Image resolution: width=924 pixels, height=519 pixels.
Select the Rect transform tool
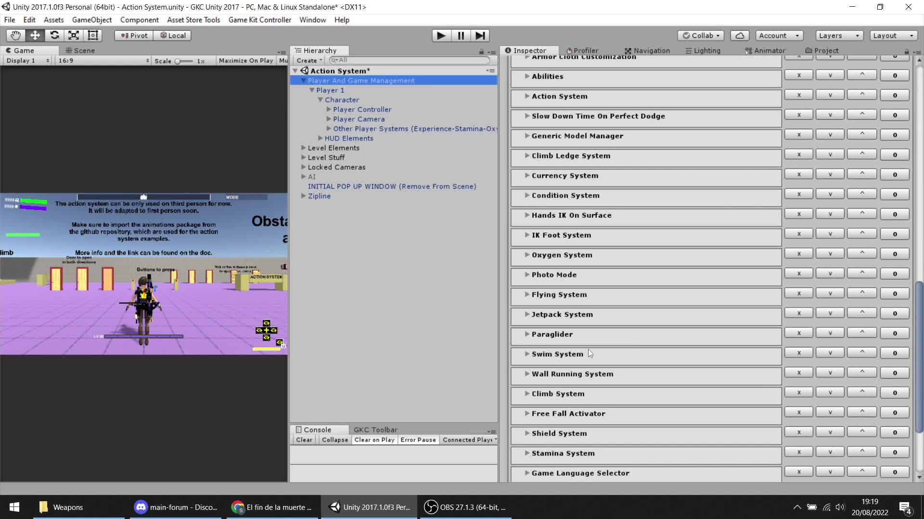coord(93,36)
